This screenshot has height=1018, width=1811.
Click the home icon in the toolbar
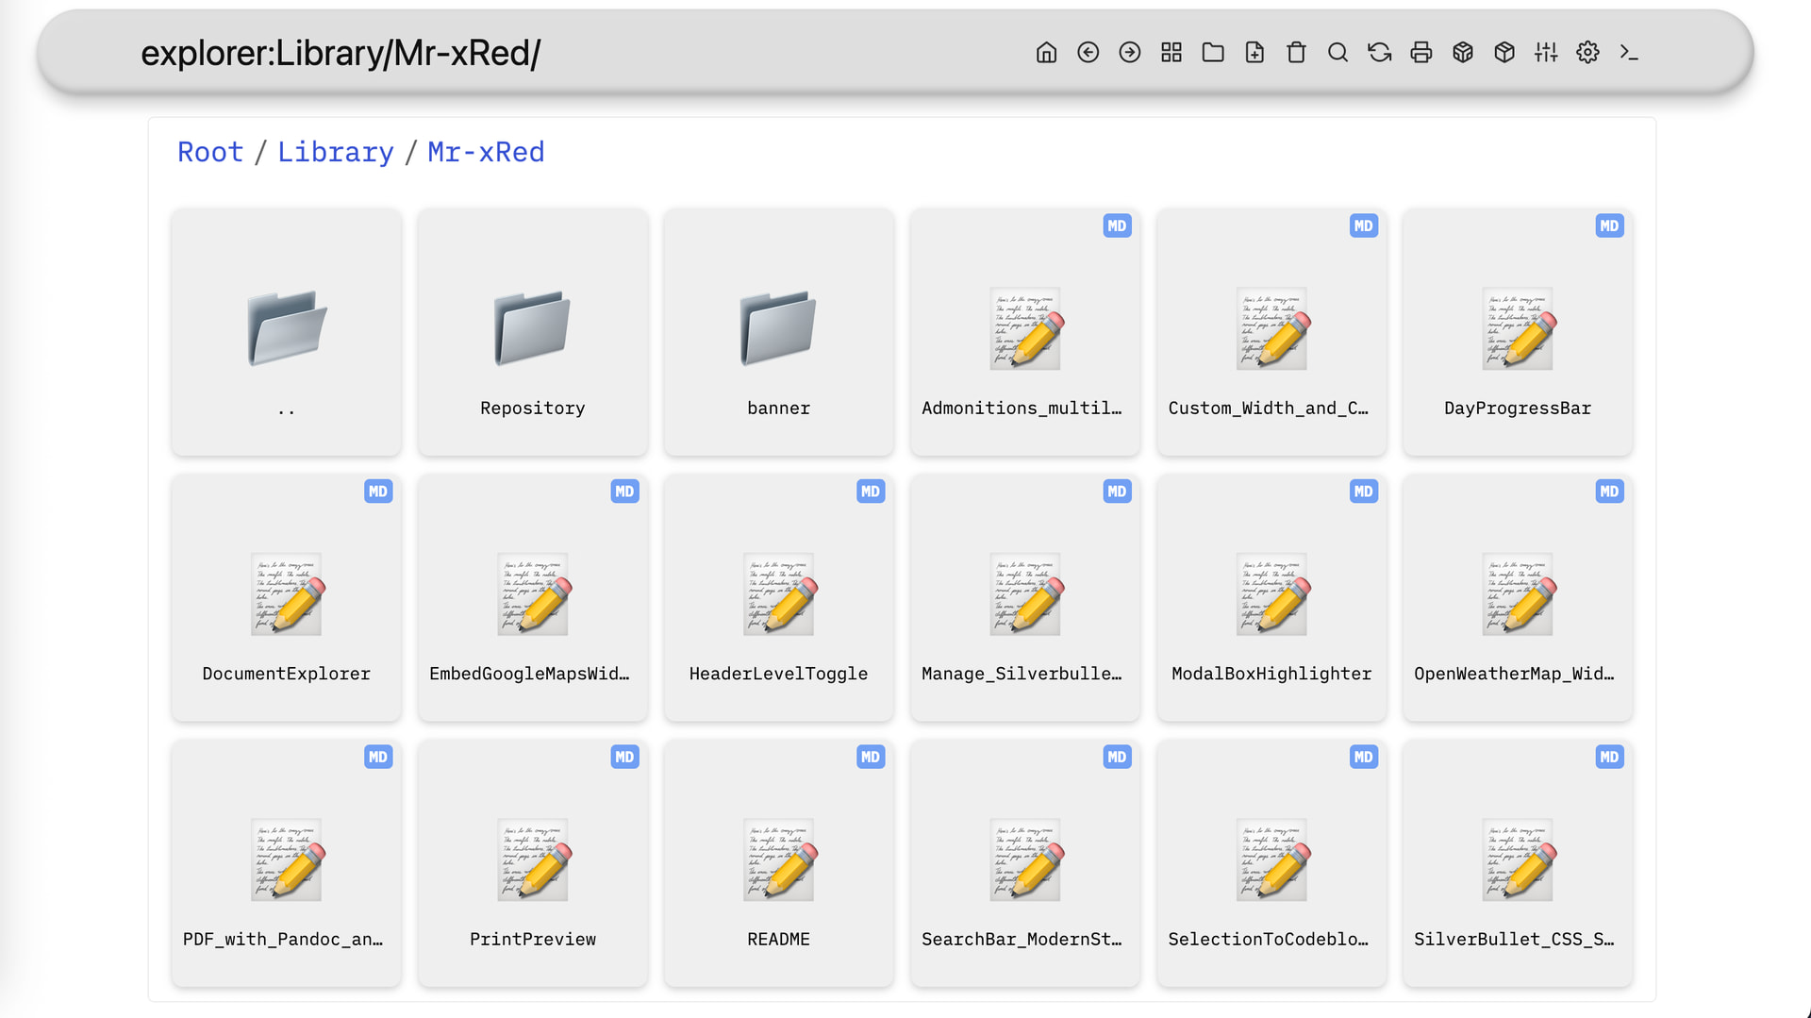pyautogui.click(x=1046, y=53)
